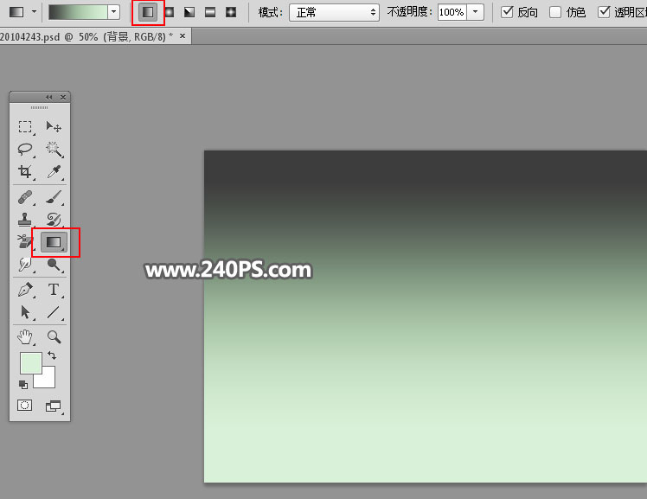647x499 pixels.
Task: Enable the 仿色 (Dither) checkbox
Action: click(x=555, y=12)
